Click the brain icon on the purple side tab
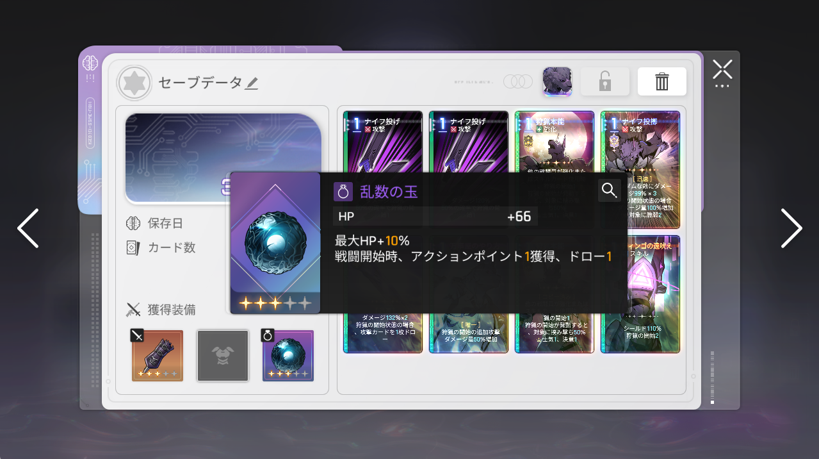 (x=89, y=63)
